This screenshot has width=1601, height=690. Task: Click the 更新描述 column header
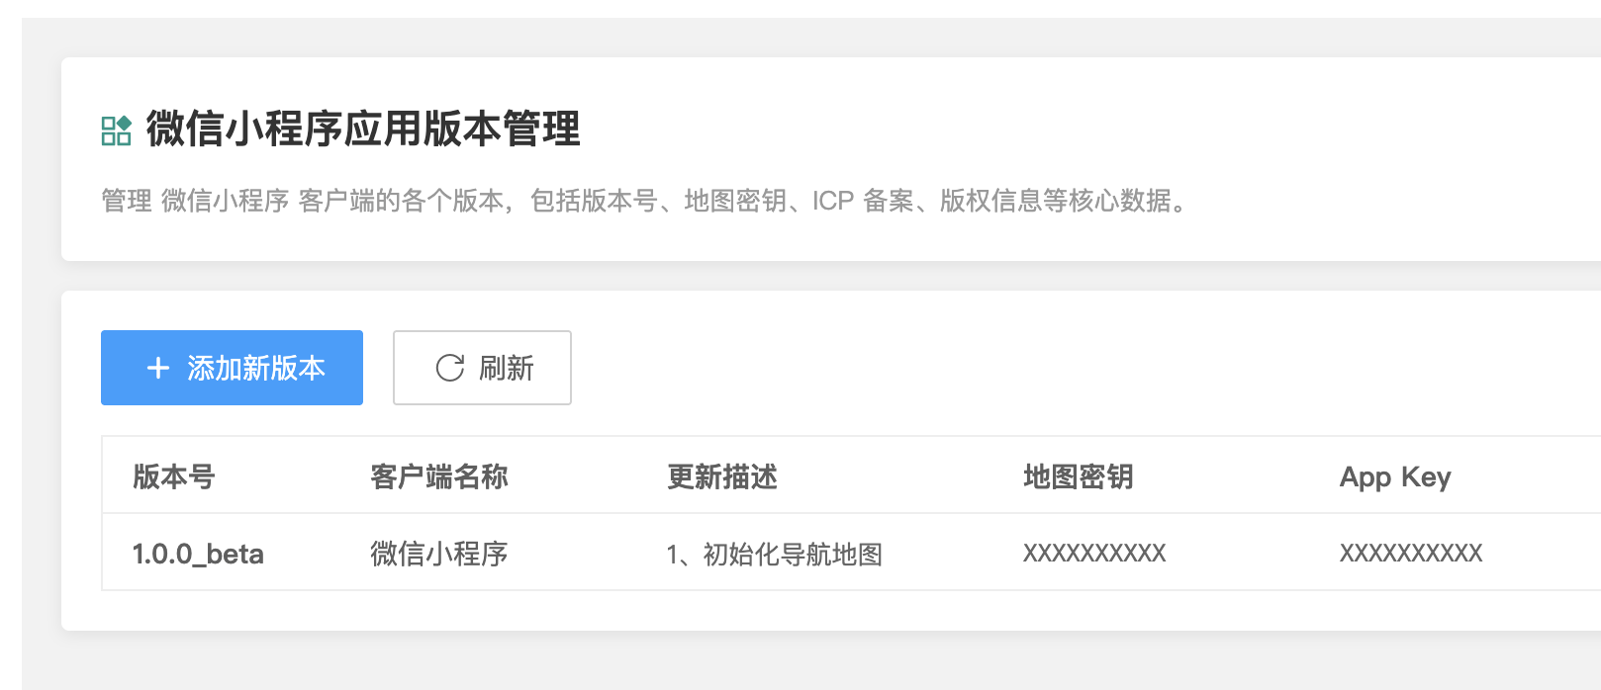(x=721, y=477)
